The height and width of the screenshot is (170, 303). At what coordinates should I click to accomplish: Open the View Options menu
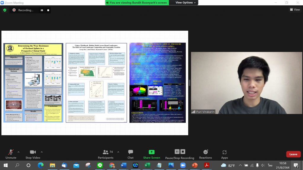point(186,3)
